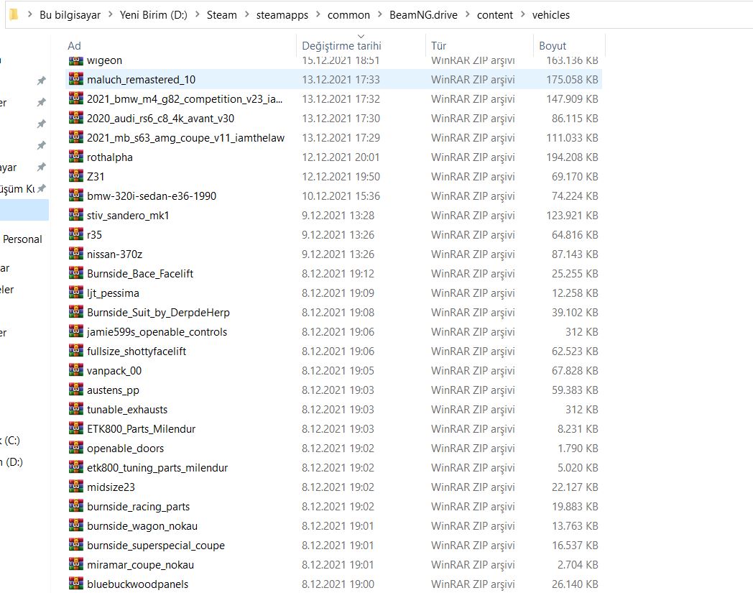Go to the steamapps breadcrumb segment
This screenshot has width=753, height=593.
(x=282, y=15)
